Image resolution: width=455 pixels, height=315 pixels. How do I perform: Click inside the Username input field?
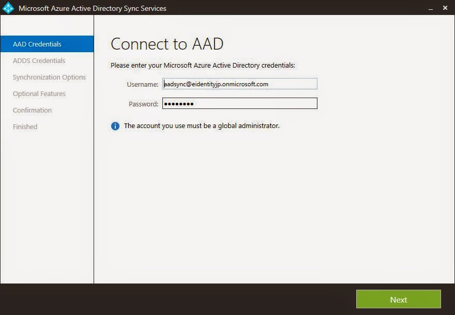pyautogui.click(x=239, y=84)
